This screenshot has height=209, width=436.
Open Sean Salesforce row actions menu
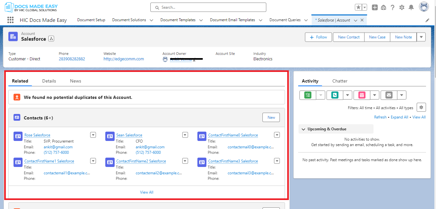185,135
